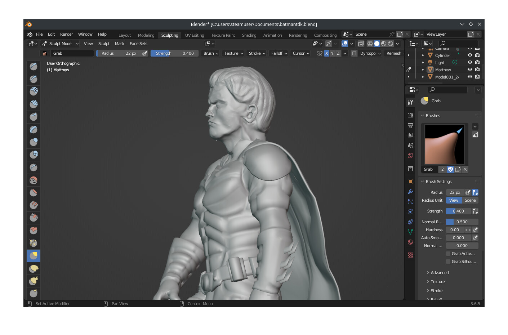The image size is (508, 335).
Task: Select the Crease brush tool
Action: coord(34,167)
